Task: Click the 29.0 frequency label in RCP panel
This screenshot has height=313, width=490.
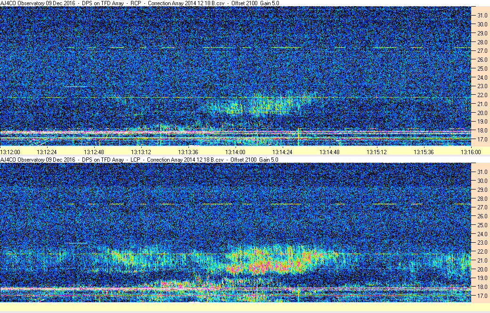Action: pyautogui.click(x=482, y=33)
